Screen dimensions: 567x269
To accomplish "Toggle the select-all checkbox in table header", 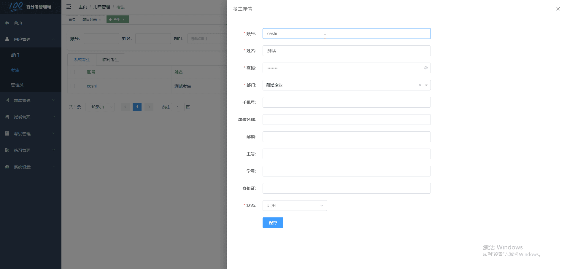I will point(73,72).
